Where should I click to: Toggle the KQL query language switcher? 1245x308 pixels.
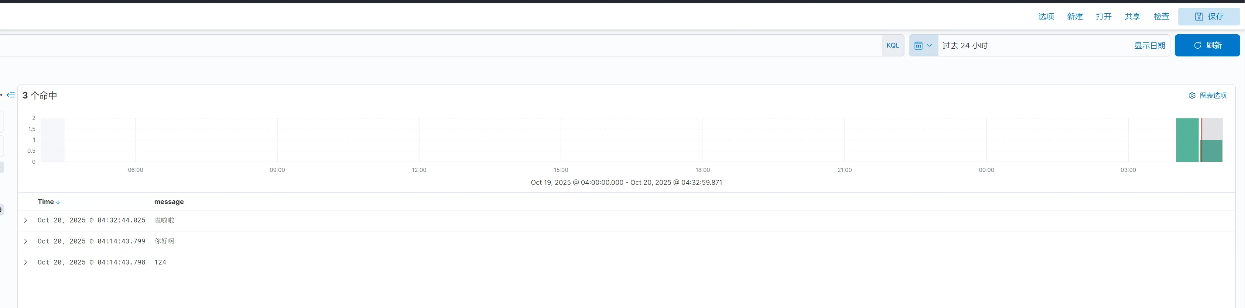point(892,45)
